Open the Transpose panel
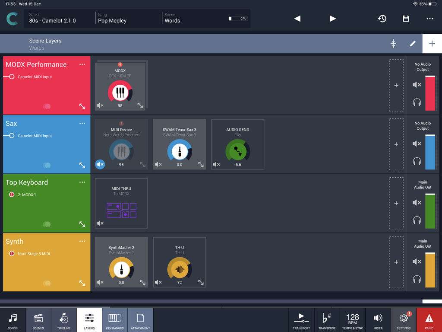Screen dimensions: 442x332 click(327, 319)
